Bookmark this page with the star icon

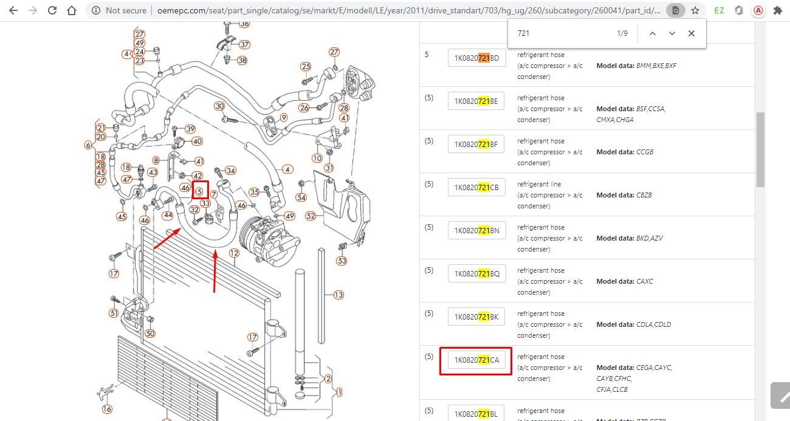pyautogui.click(x=695, y=10)
